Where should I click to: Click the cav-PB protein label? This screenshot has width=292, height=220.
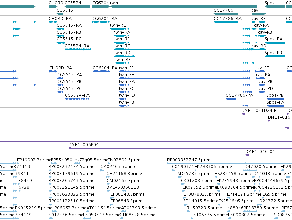(x=266, y=82)
